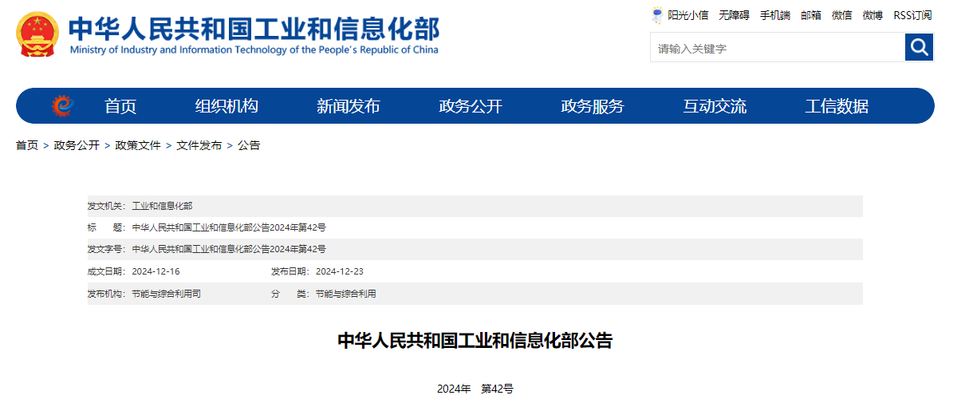Click the 阳光小信 mascot icon

click(x=657, y=15)
